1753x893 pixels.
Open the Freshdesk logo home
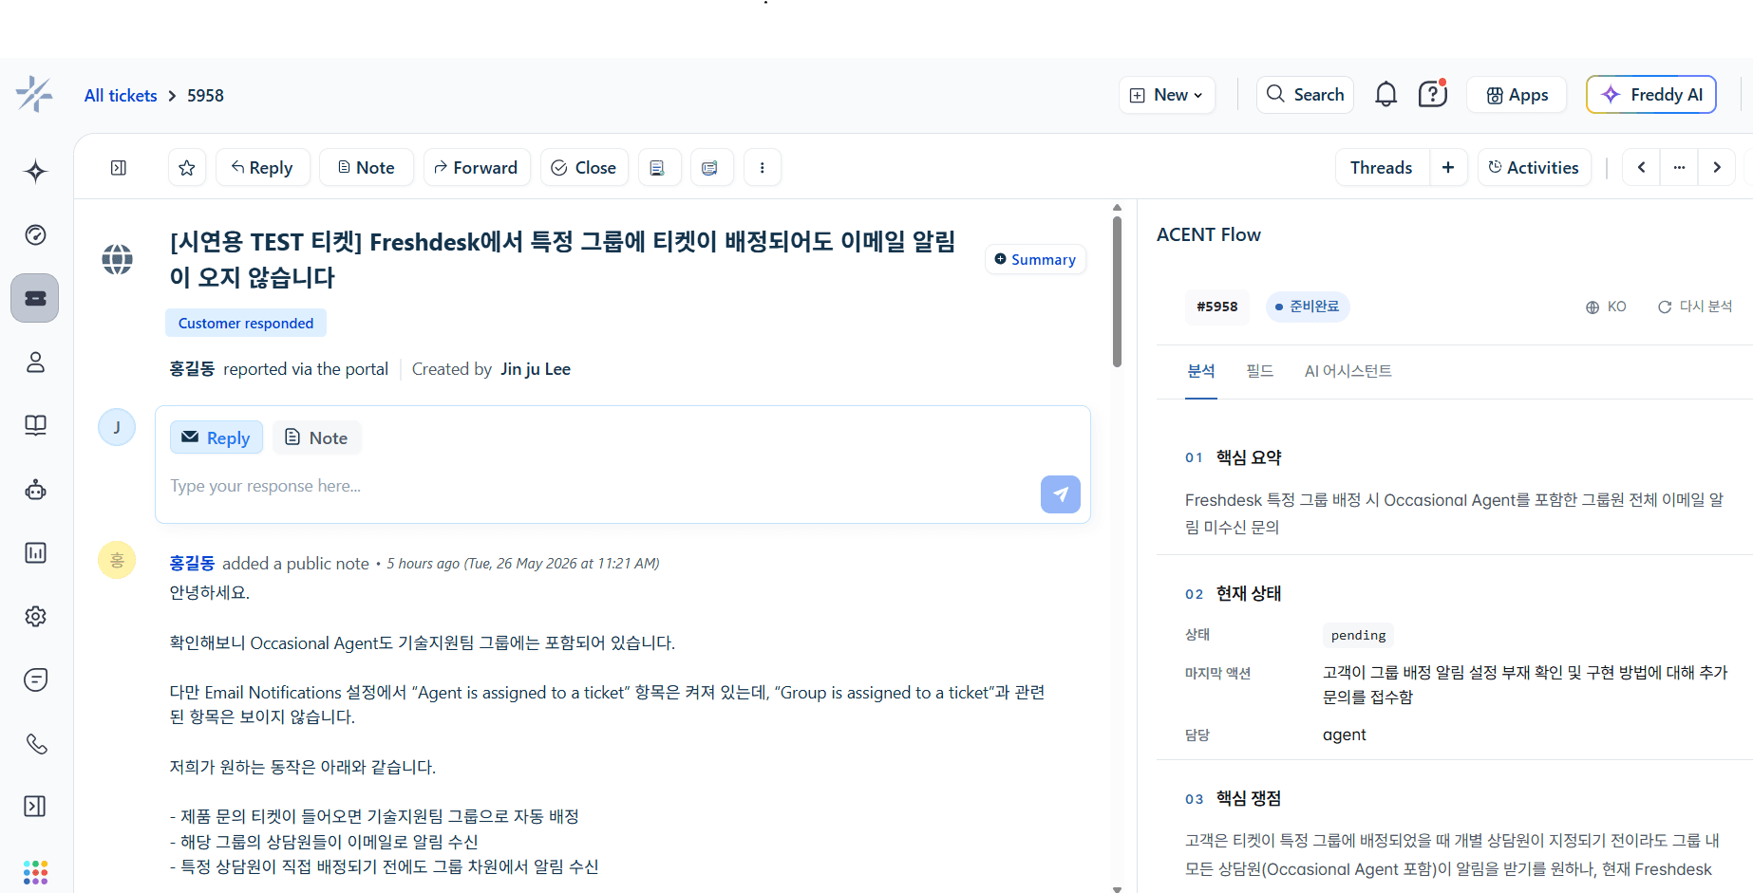(x=35, y=95)
